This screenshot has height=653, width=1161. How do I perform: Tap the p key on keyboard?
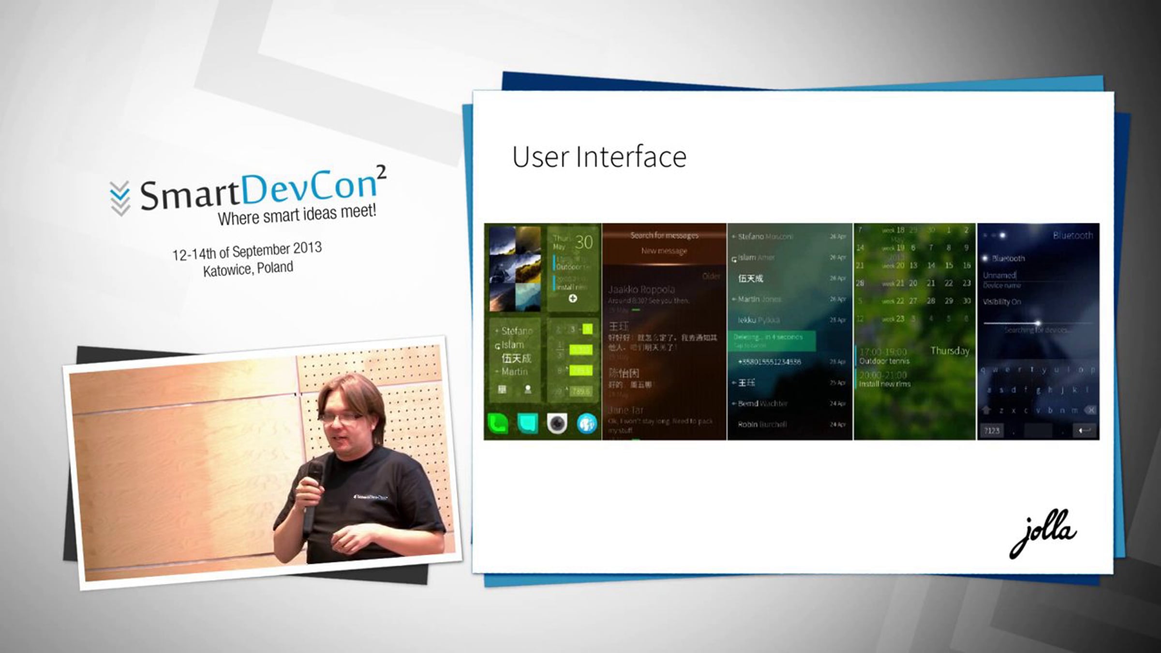point(1093,370)
